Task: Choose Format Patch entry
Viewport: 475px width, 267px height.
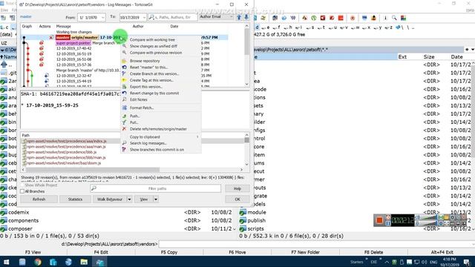Action: 142,108
